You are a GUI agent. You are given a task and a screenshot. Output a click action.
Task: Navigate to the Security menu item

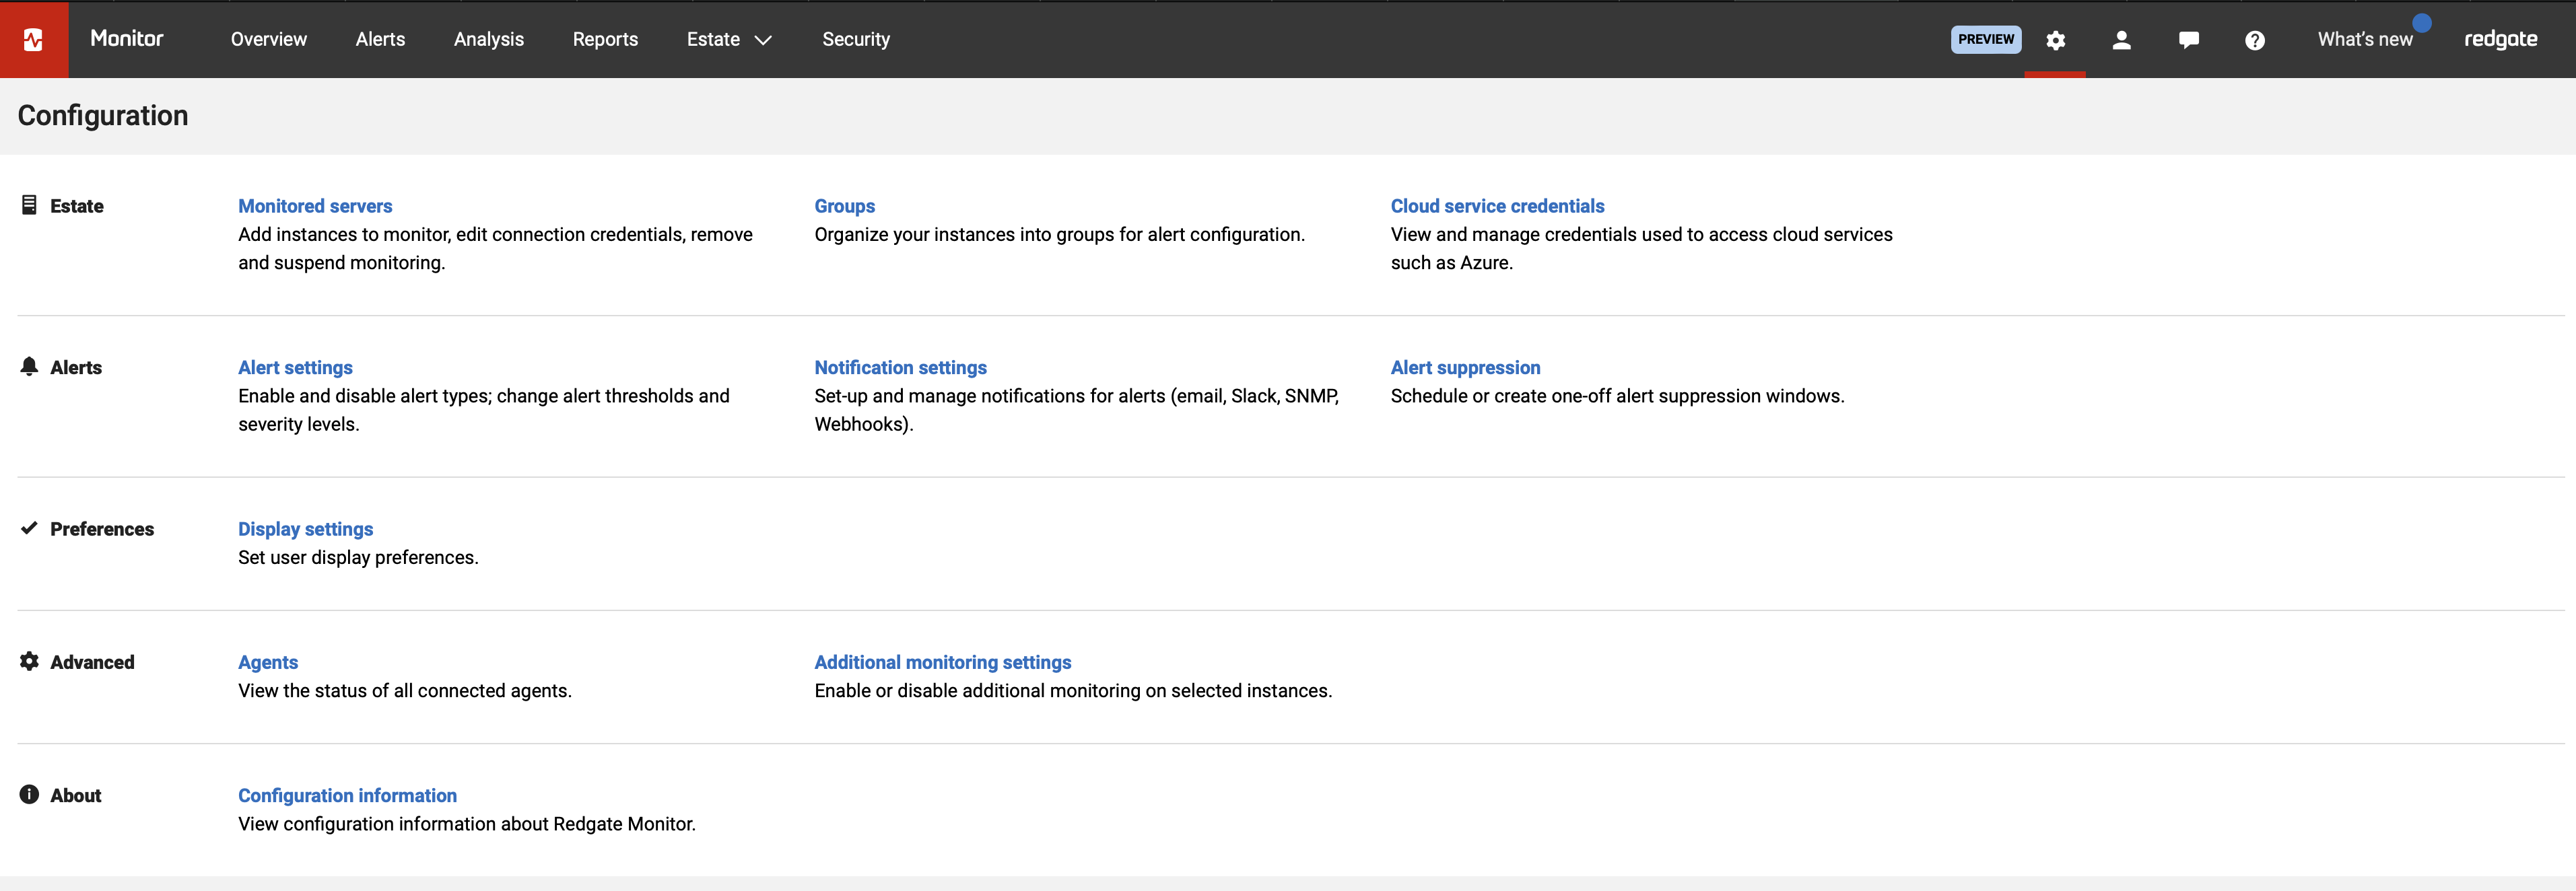coord(855,39)
